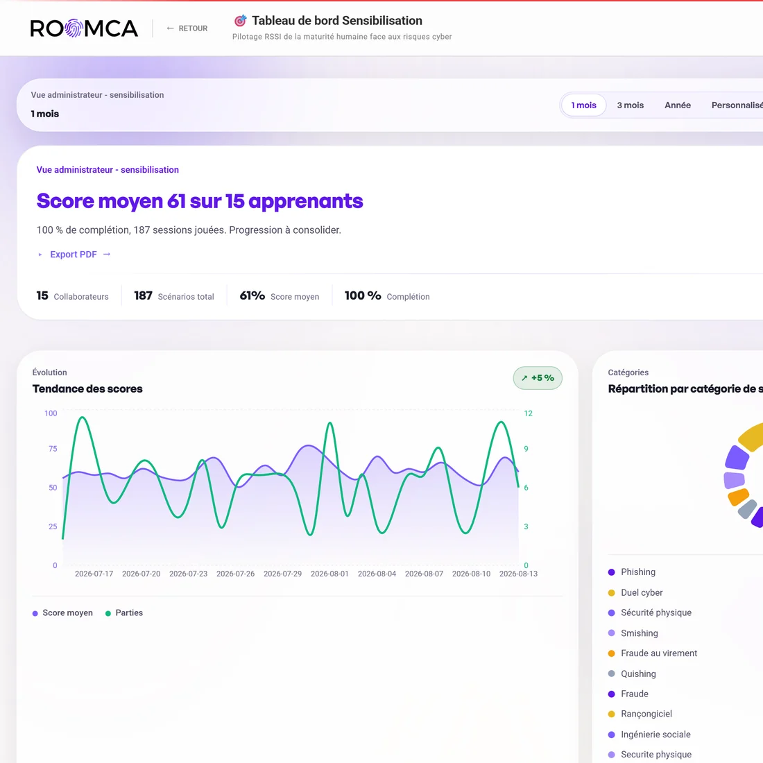Click the 2026-08-01 axis date label
The width and height of the screenshot is (763, 763).
pos(329,574)
